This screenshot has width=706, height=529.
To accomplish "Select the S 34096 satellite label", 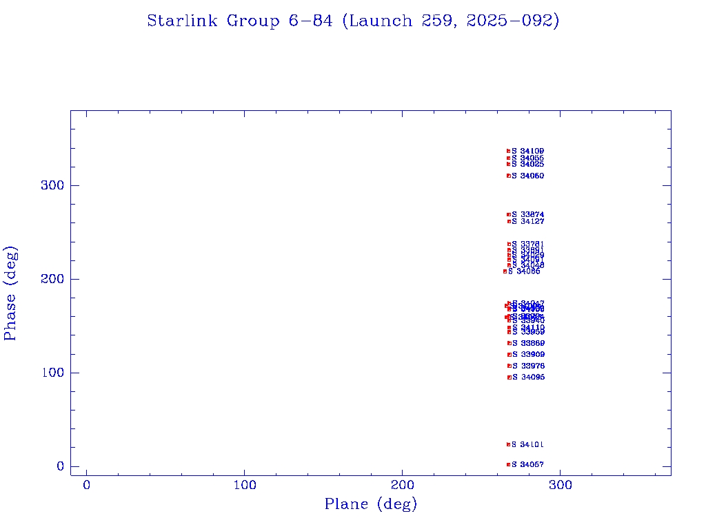I will (529, 377).
